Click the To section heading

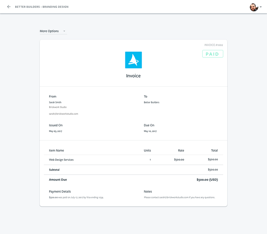tap(146, 96)
